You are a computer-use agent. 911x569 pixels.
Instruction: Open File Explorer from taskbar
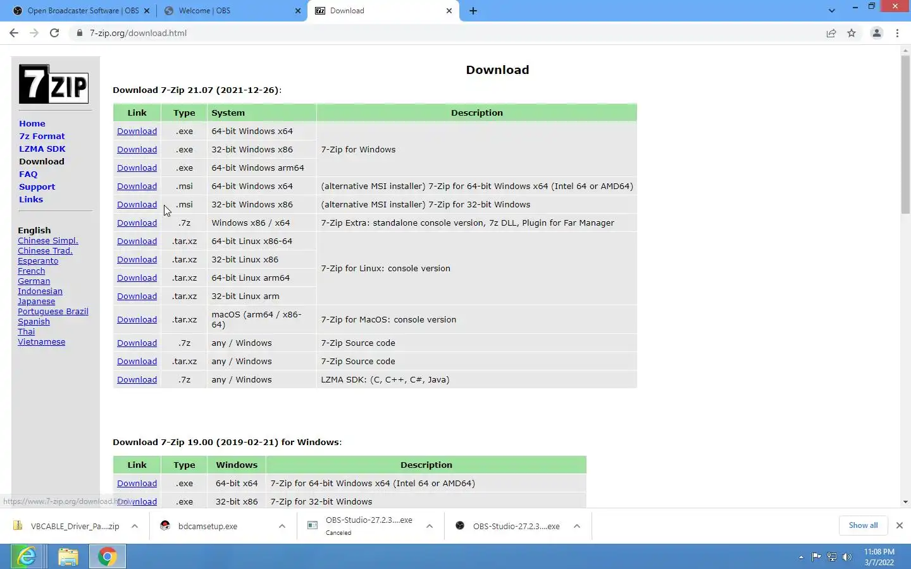pos(68,556)
